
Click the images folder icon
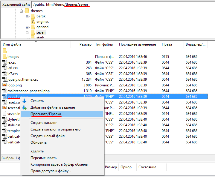tap(4, 56)
